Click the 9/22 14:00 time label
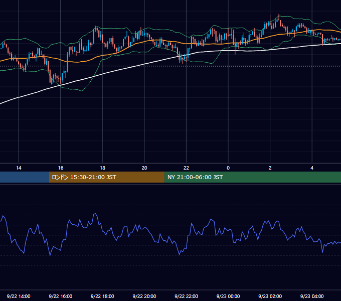The image size is (341, 301). (19, 296)
